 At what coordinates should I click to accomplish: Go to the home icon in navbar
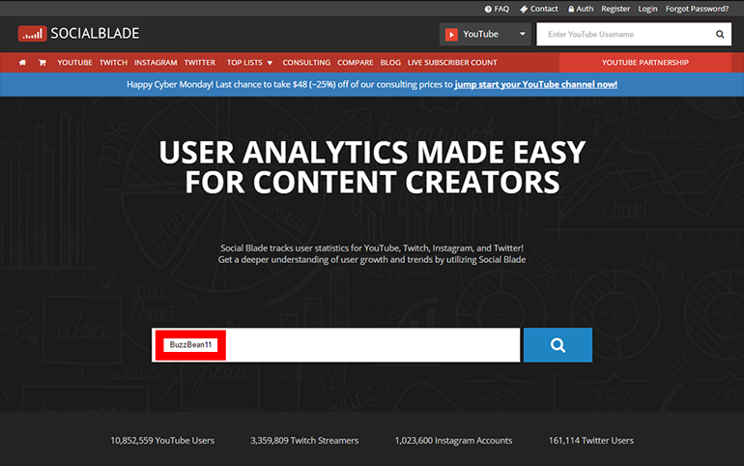22,63
